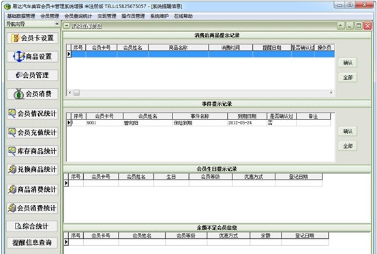The height and width of the screenshot is (254, 377).
Task: Click 会员卡号 header in top grid
Action: [101, 48]
